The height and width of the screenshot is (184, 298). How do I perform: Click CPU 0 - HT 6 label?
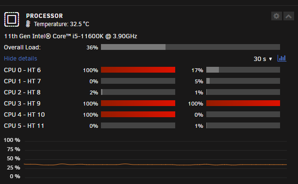[x=22, y=70]
